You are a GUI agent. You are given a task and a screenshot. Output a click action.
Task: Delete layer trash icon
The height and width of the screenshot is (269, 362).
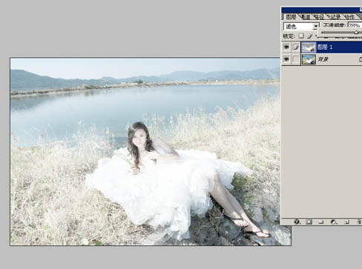[359, 222]
